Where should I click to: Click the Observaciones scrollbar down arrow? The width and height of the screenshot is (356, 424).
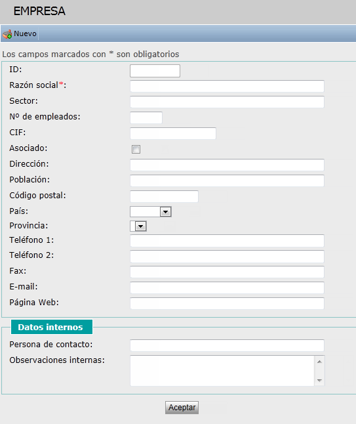319,381
